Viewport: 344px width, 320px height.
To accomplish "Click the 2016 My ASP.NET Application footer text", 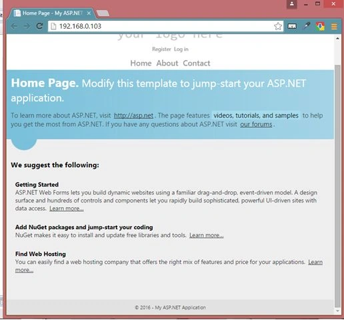I will pos(170,308).
